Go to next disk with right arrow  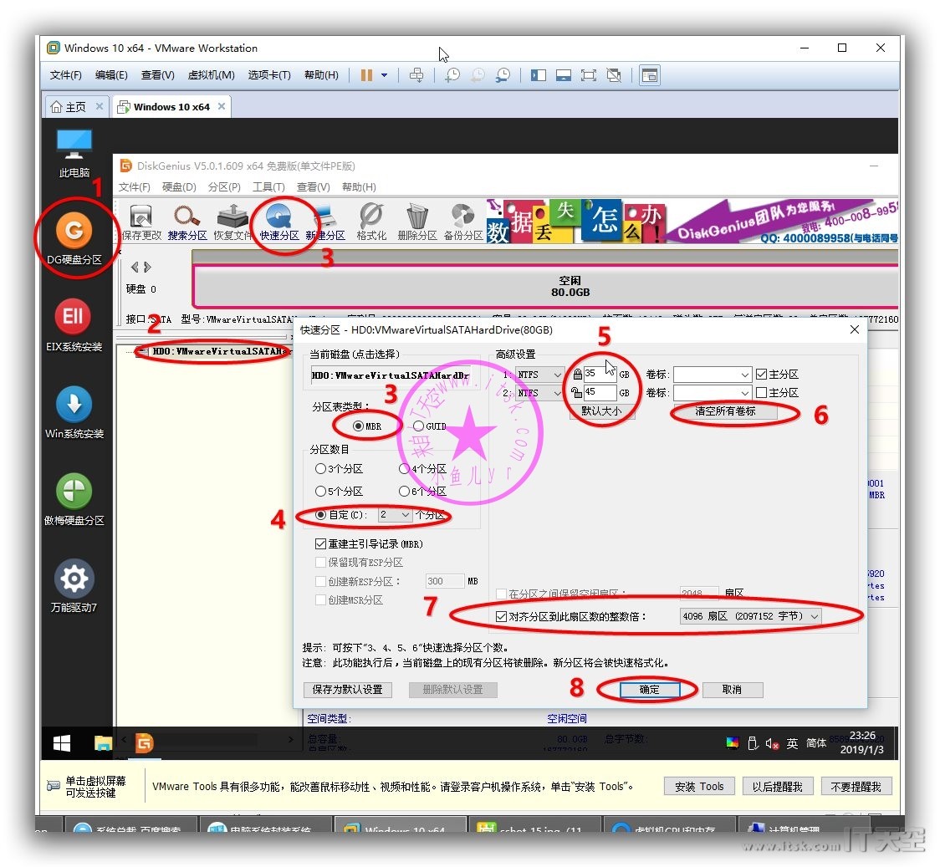coord(147,267)
